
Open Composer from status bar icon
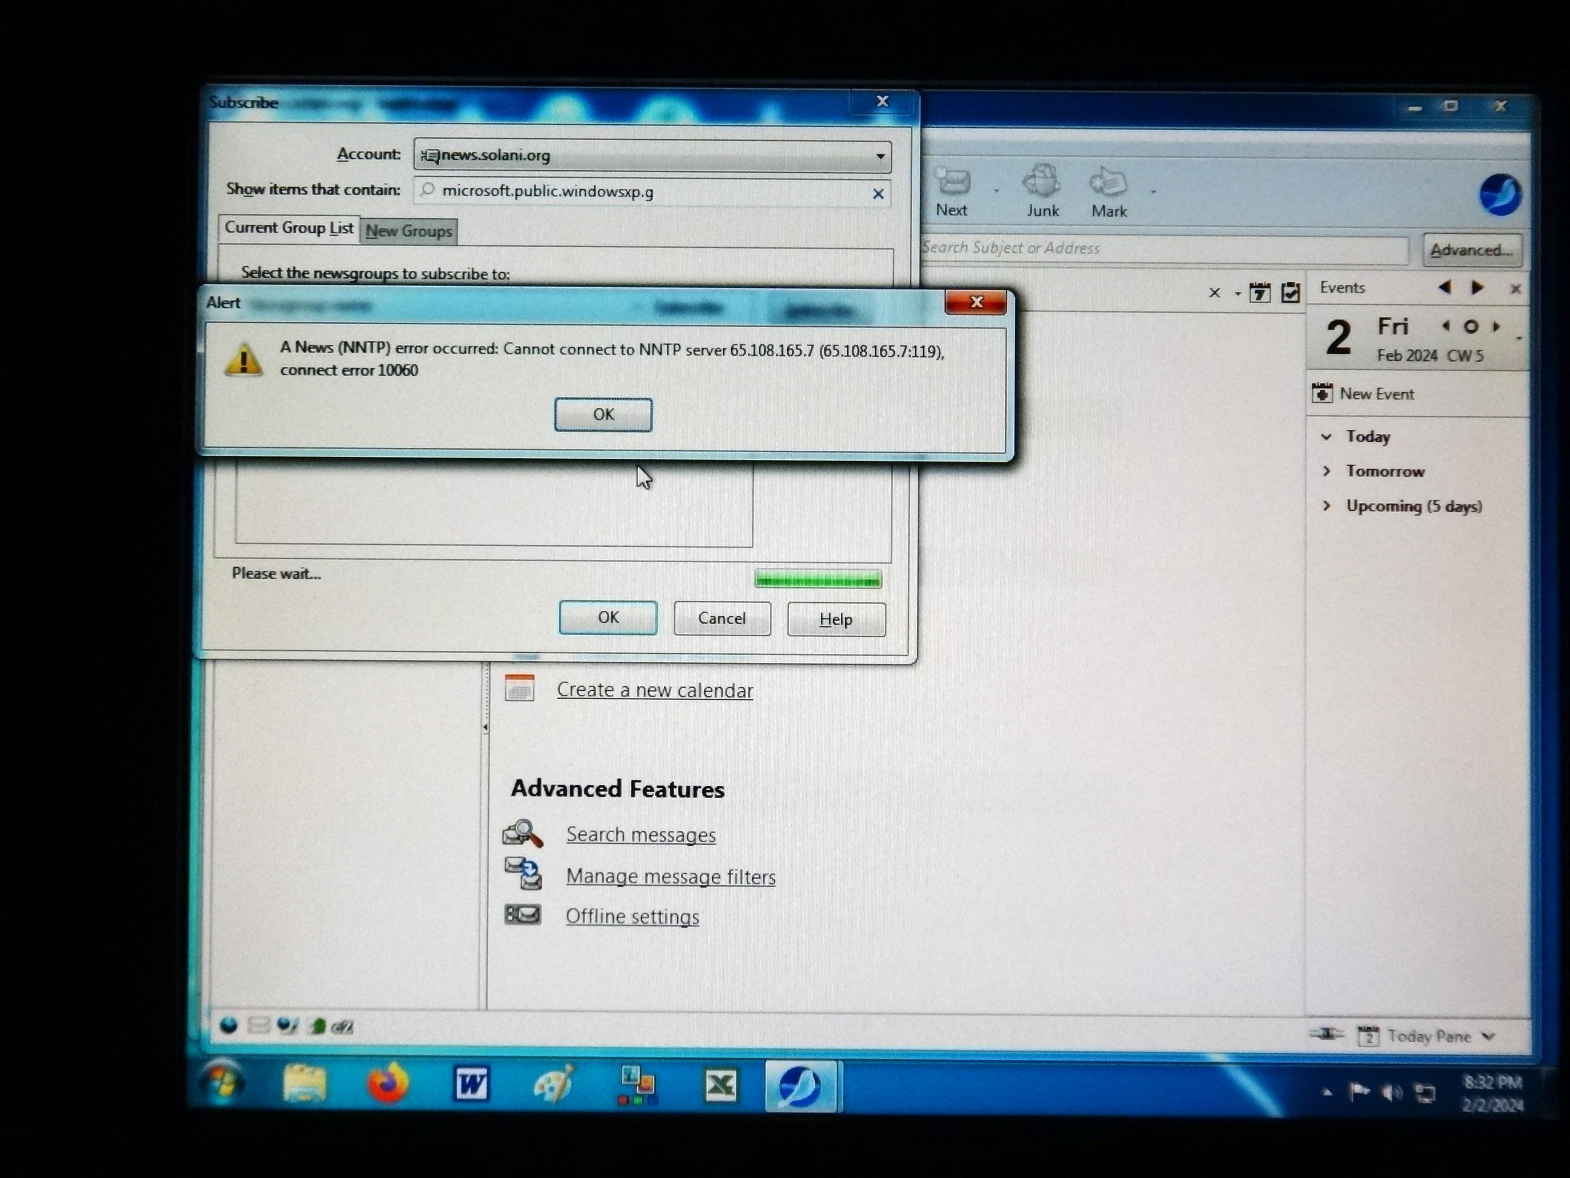[x=288, y=1026]
